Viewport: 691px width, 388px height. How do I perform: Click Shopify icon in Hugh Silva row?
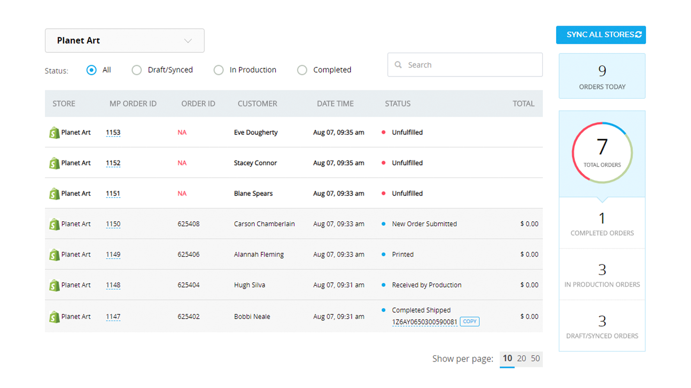coord(54,285)
